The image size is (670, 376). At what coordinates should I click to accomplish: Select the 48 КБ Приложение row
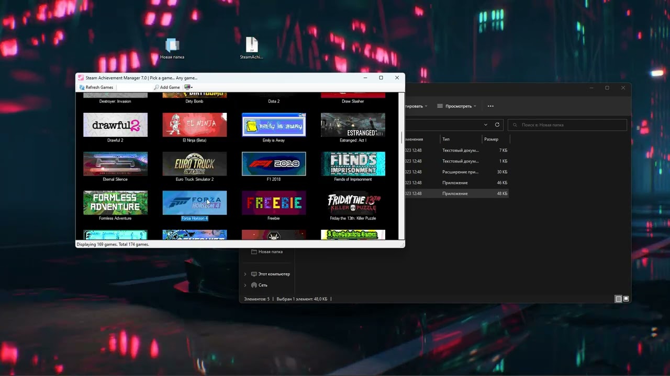click(x=456, y=193)
